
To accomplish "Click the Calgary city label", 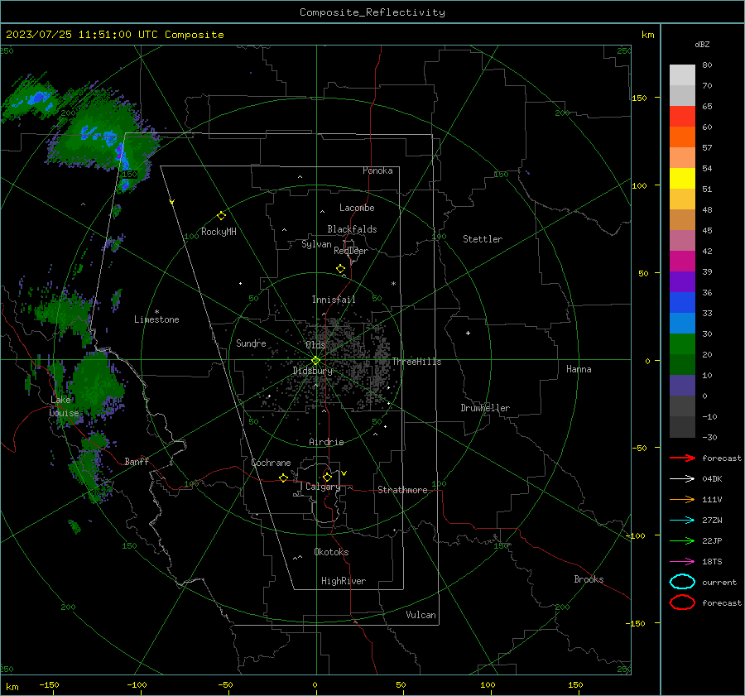I will [323, 487].
